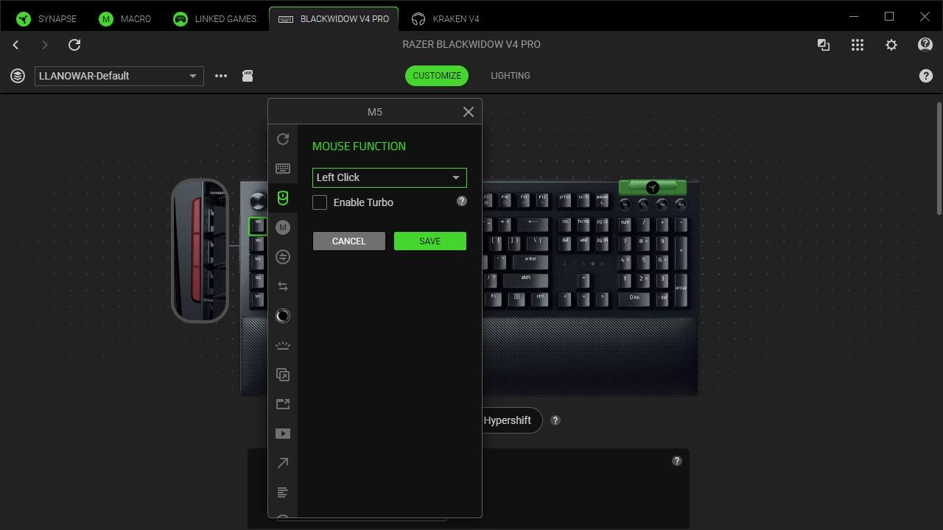Screen dimensions: 943x530
Task: Click the help icon right of the LIGHTING tab
Action: pos(926,76)
